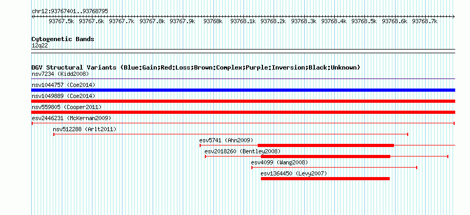Click the nsv1049889 (Coe2014) label

tap(63, 96)
